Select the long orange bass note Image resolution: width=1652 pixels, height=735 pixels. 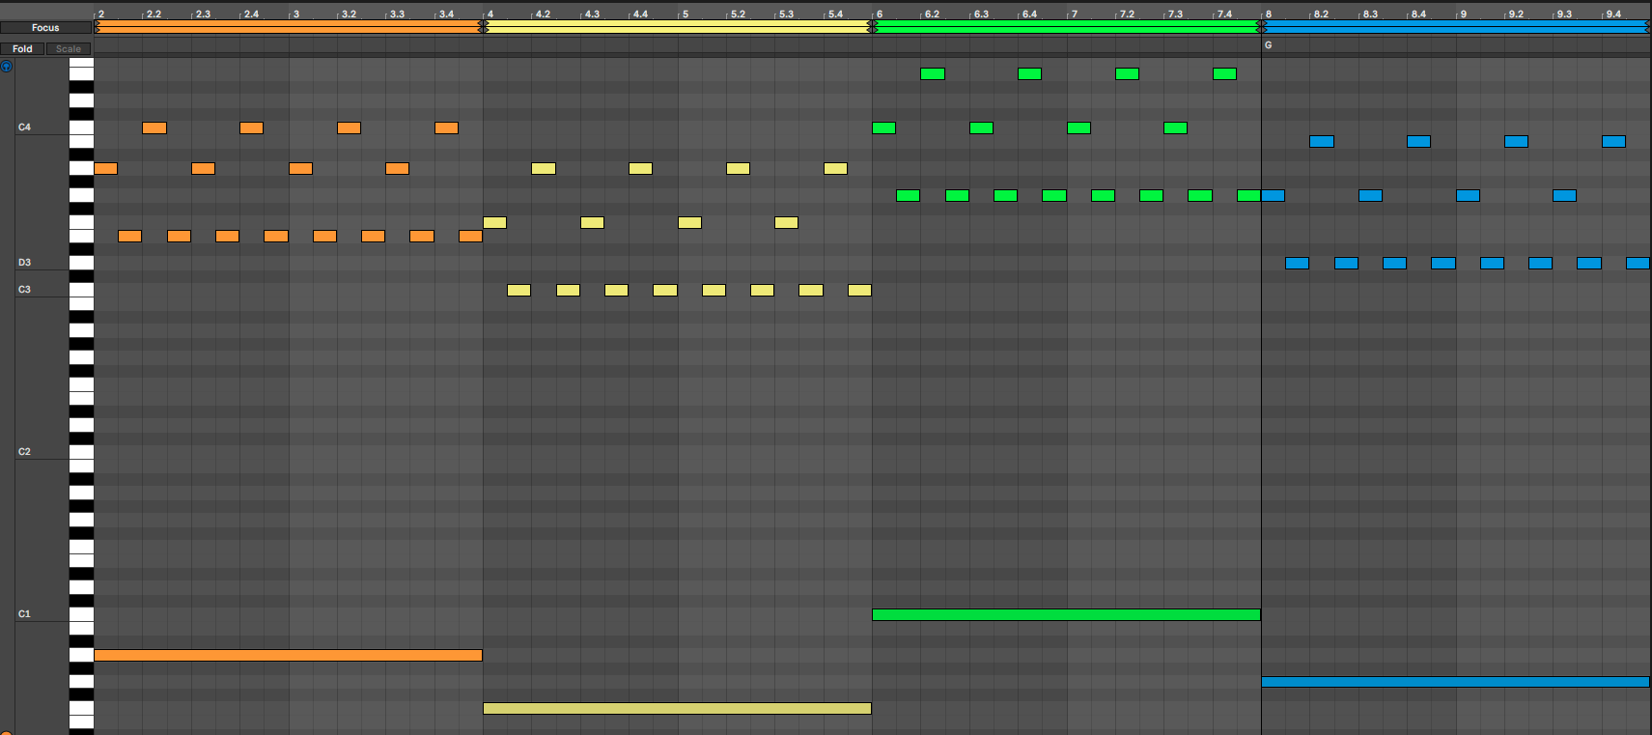(x=288, y=656)
